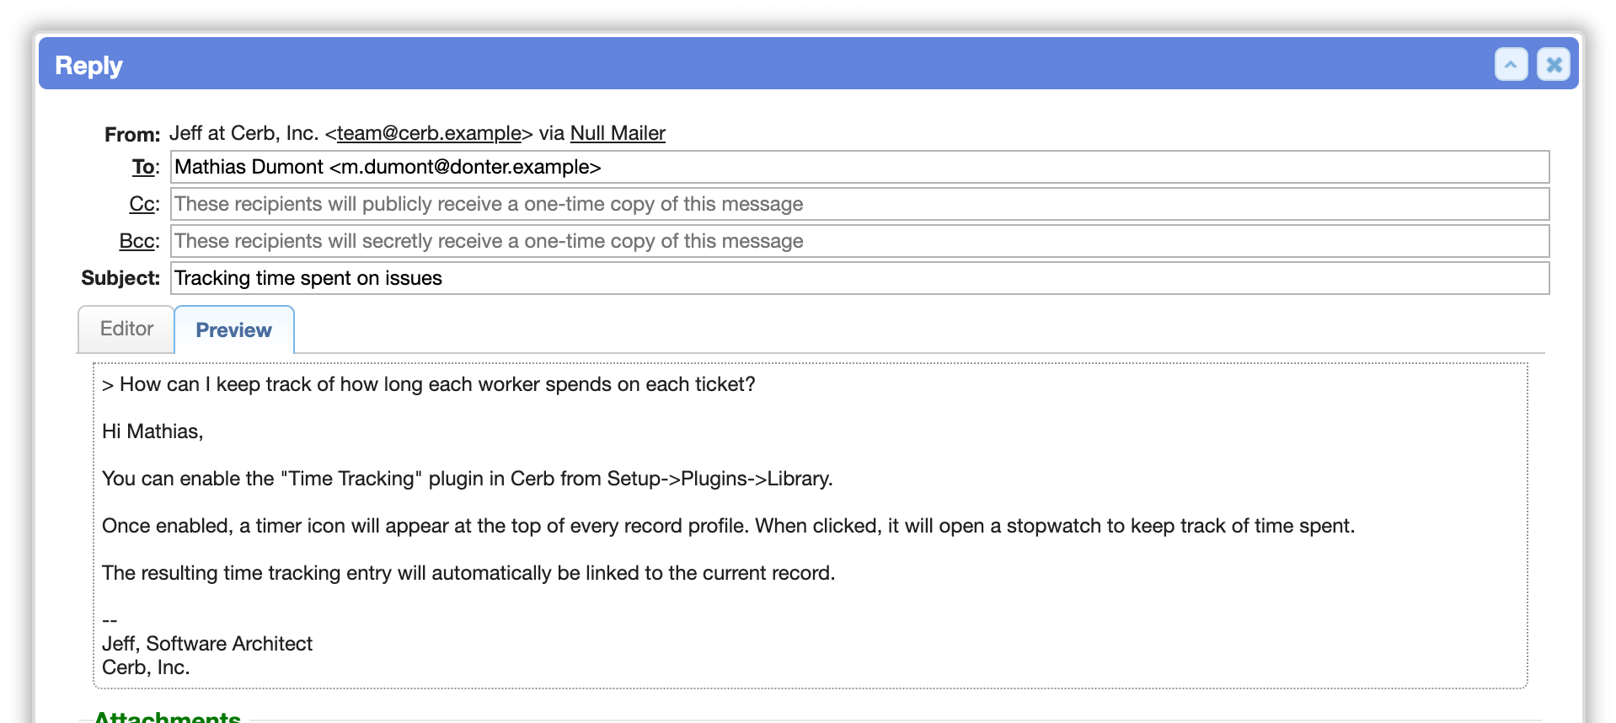
Task: Click the Jeff, Software Architect signature line
Action: coord(207,644)
